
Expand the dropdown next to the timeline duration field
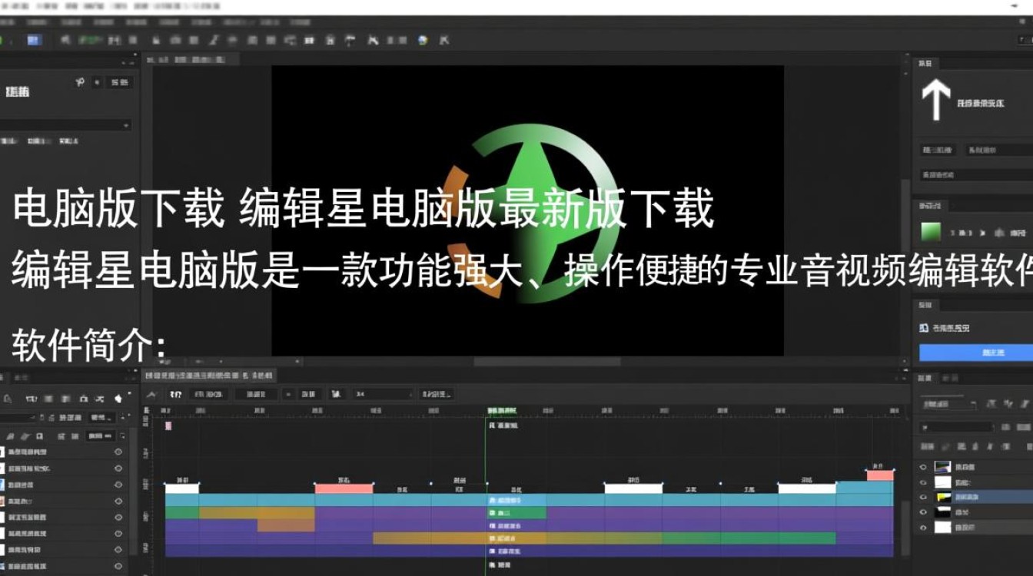[410, 395]
